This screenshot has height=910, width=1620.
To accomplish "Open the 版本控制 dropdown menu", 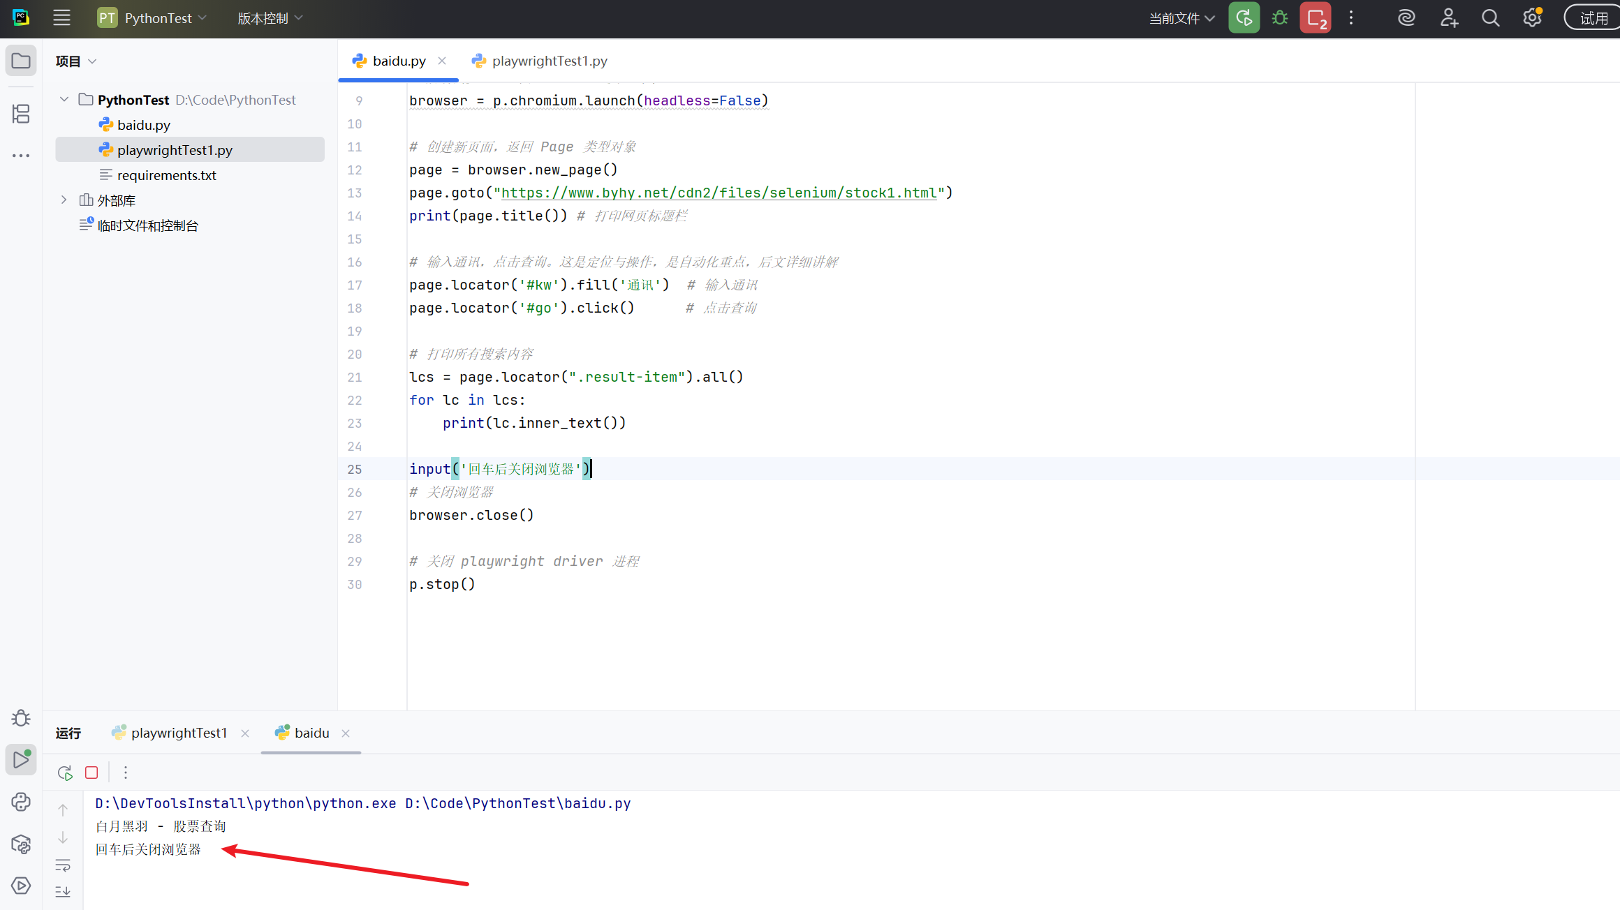I will pos(270,18).
